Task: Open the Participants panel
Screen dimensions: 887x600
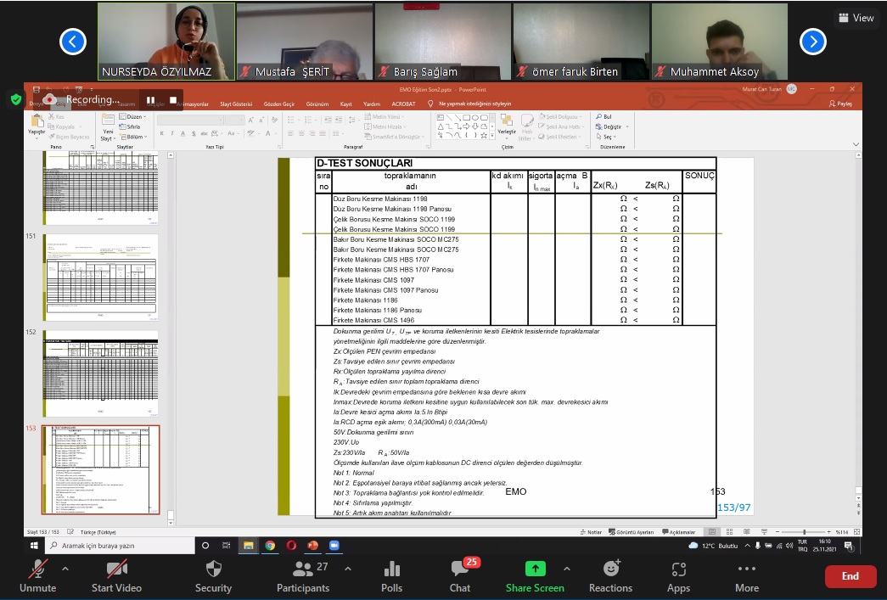Action: (x=303, y=576)
